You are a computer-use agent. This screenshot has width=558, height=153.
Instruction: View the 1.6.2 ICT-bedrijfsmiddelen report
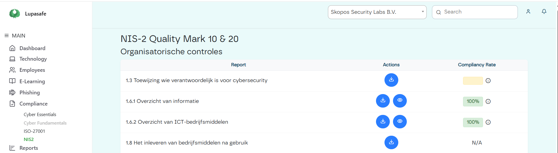[x=400, y=122]
